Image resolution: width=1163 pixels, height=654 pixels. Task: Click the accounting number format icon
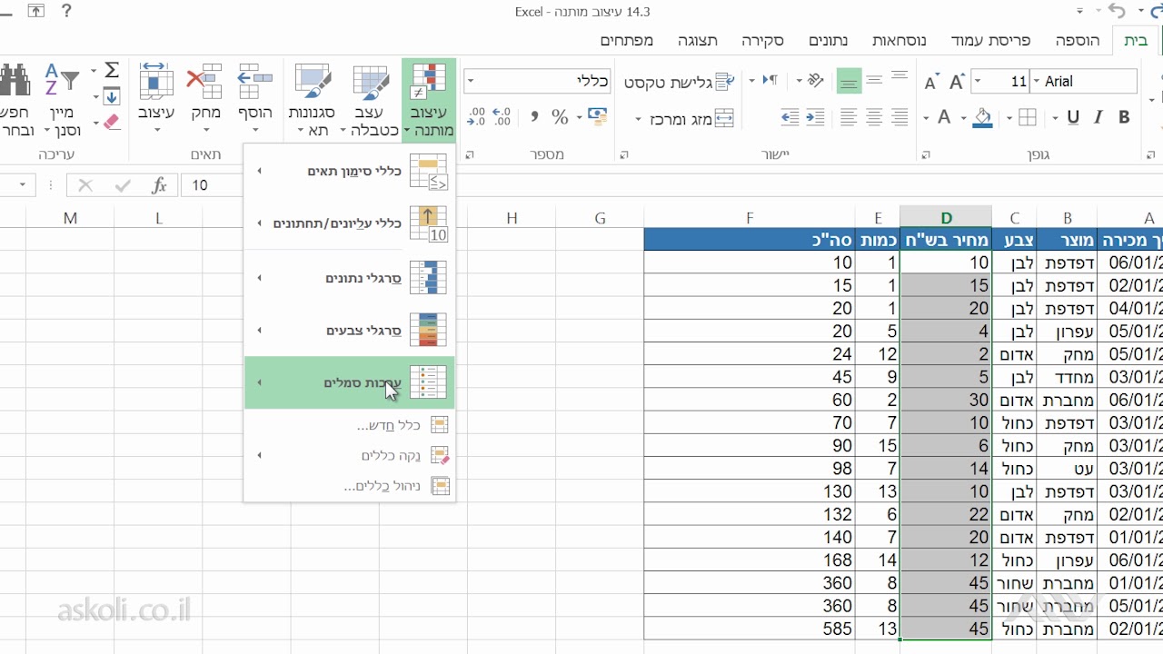(x=596, y=117)
